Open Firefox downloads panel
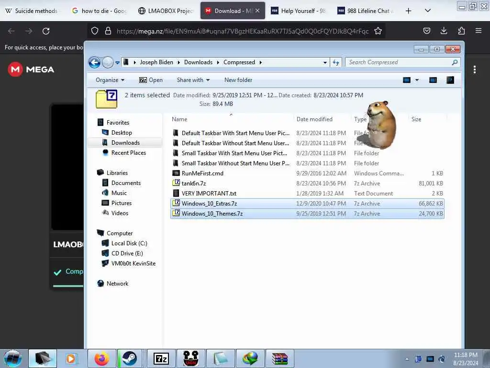 click(x=444, y=31)
